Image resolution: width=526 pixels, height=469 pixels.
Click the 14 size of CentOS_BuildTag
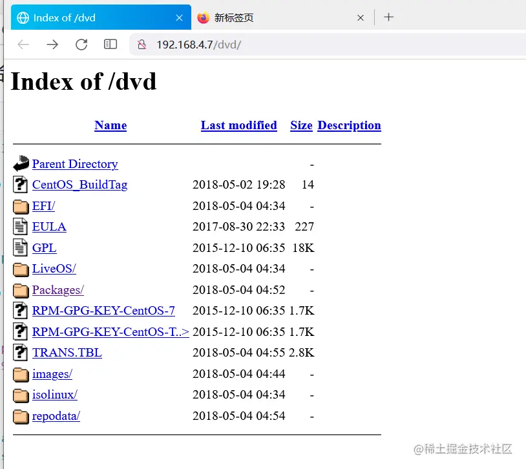(x=308, y=185)
